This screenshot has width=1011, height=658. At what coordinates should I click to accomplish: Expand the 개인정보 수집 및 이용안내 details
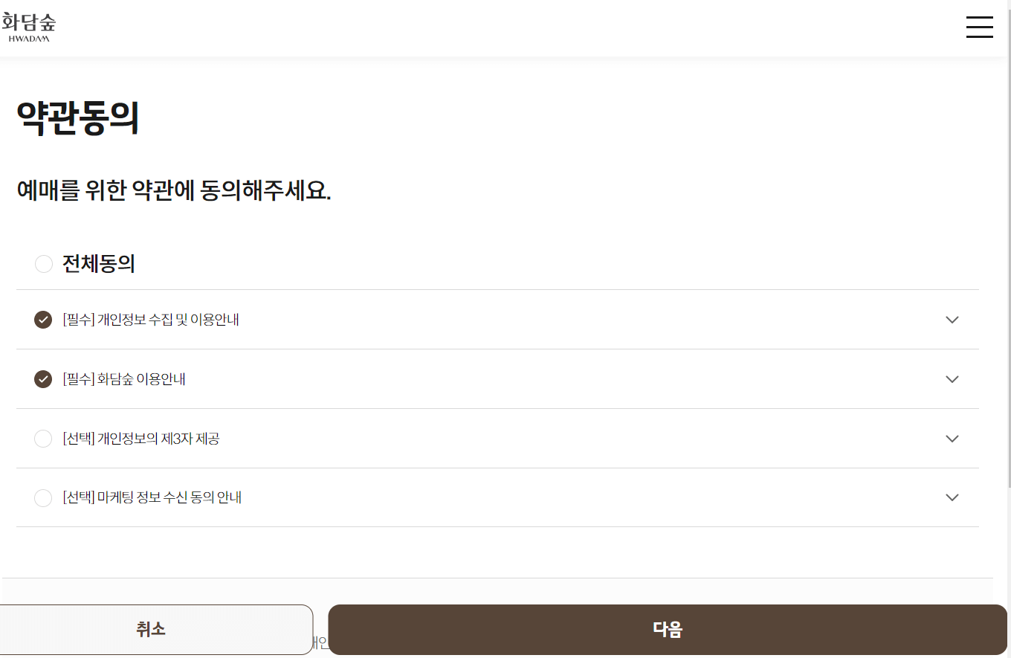(x=952, y=320)
